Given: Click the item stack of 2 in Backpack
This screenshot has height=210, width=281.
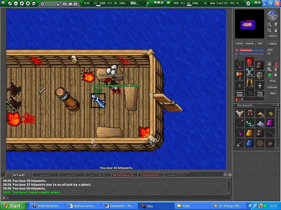Looking at the screenshot, I should [250, 123].
